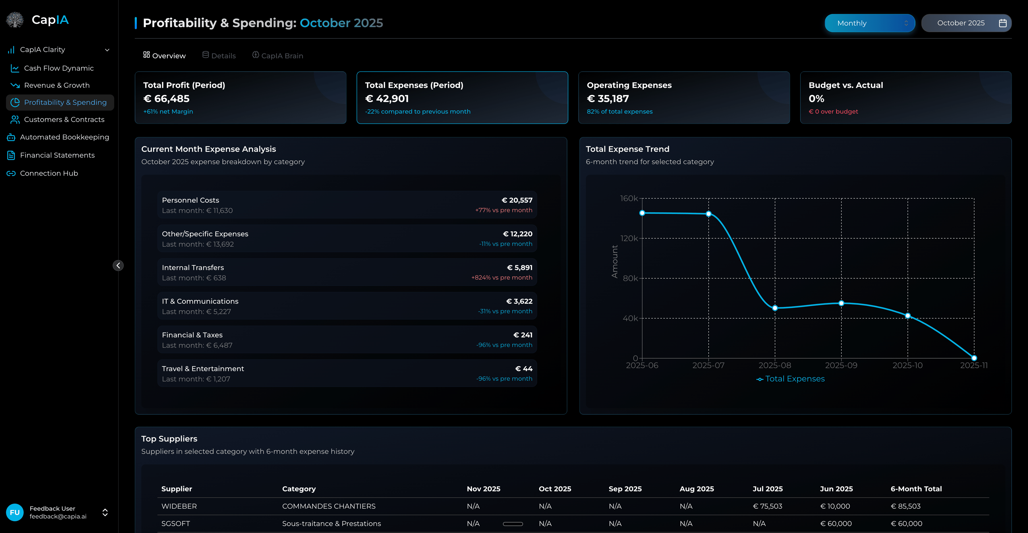
Task: Collapse the CapIA Clarity section chevron
Action: [x=107, y=50]
